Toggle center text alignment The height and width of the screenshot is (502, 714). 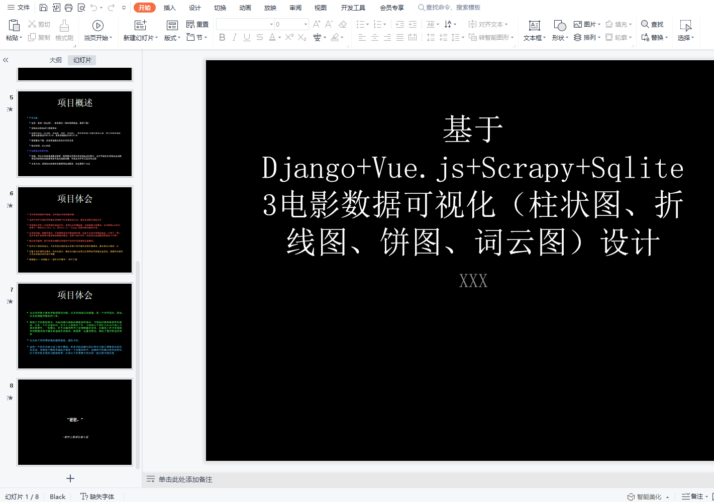(375, 37)
